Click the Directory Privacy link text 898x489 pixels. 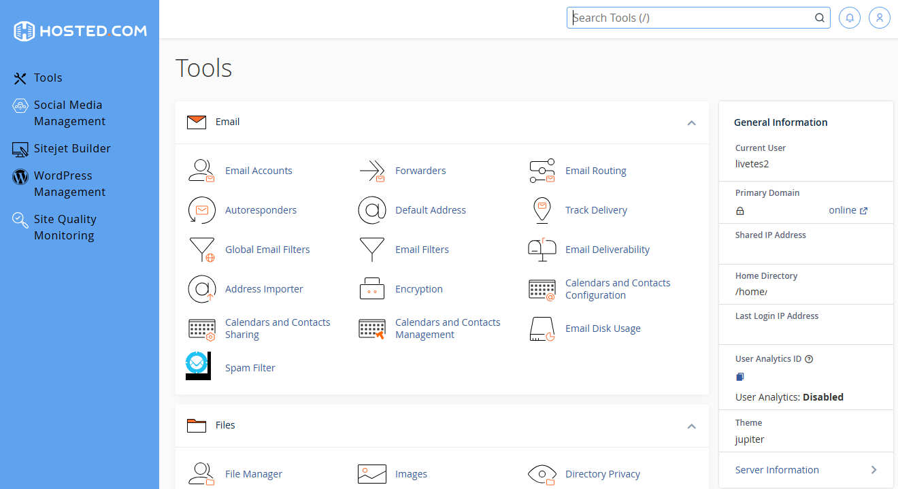(x=603, y=474)
